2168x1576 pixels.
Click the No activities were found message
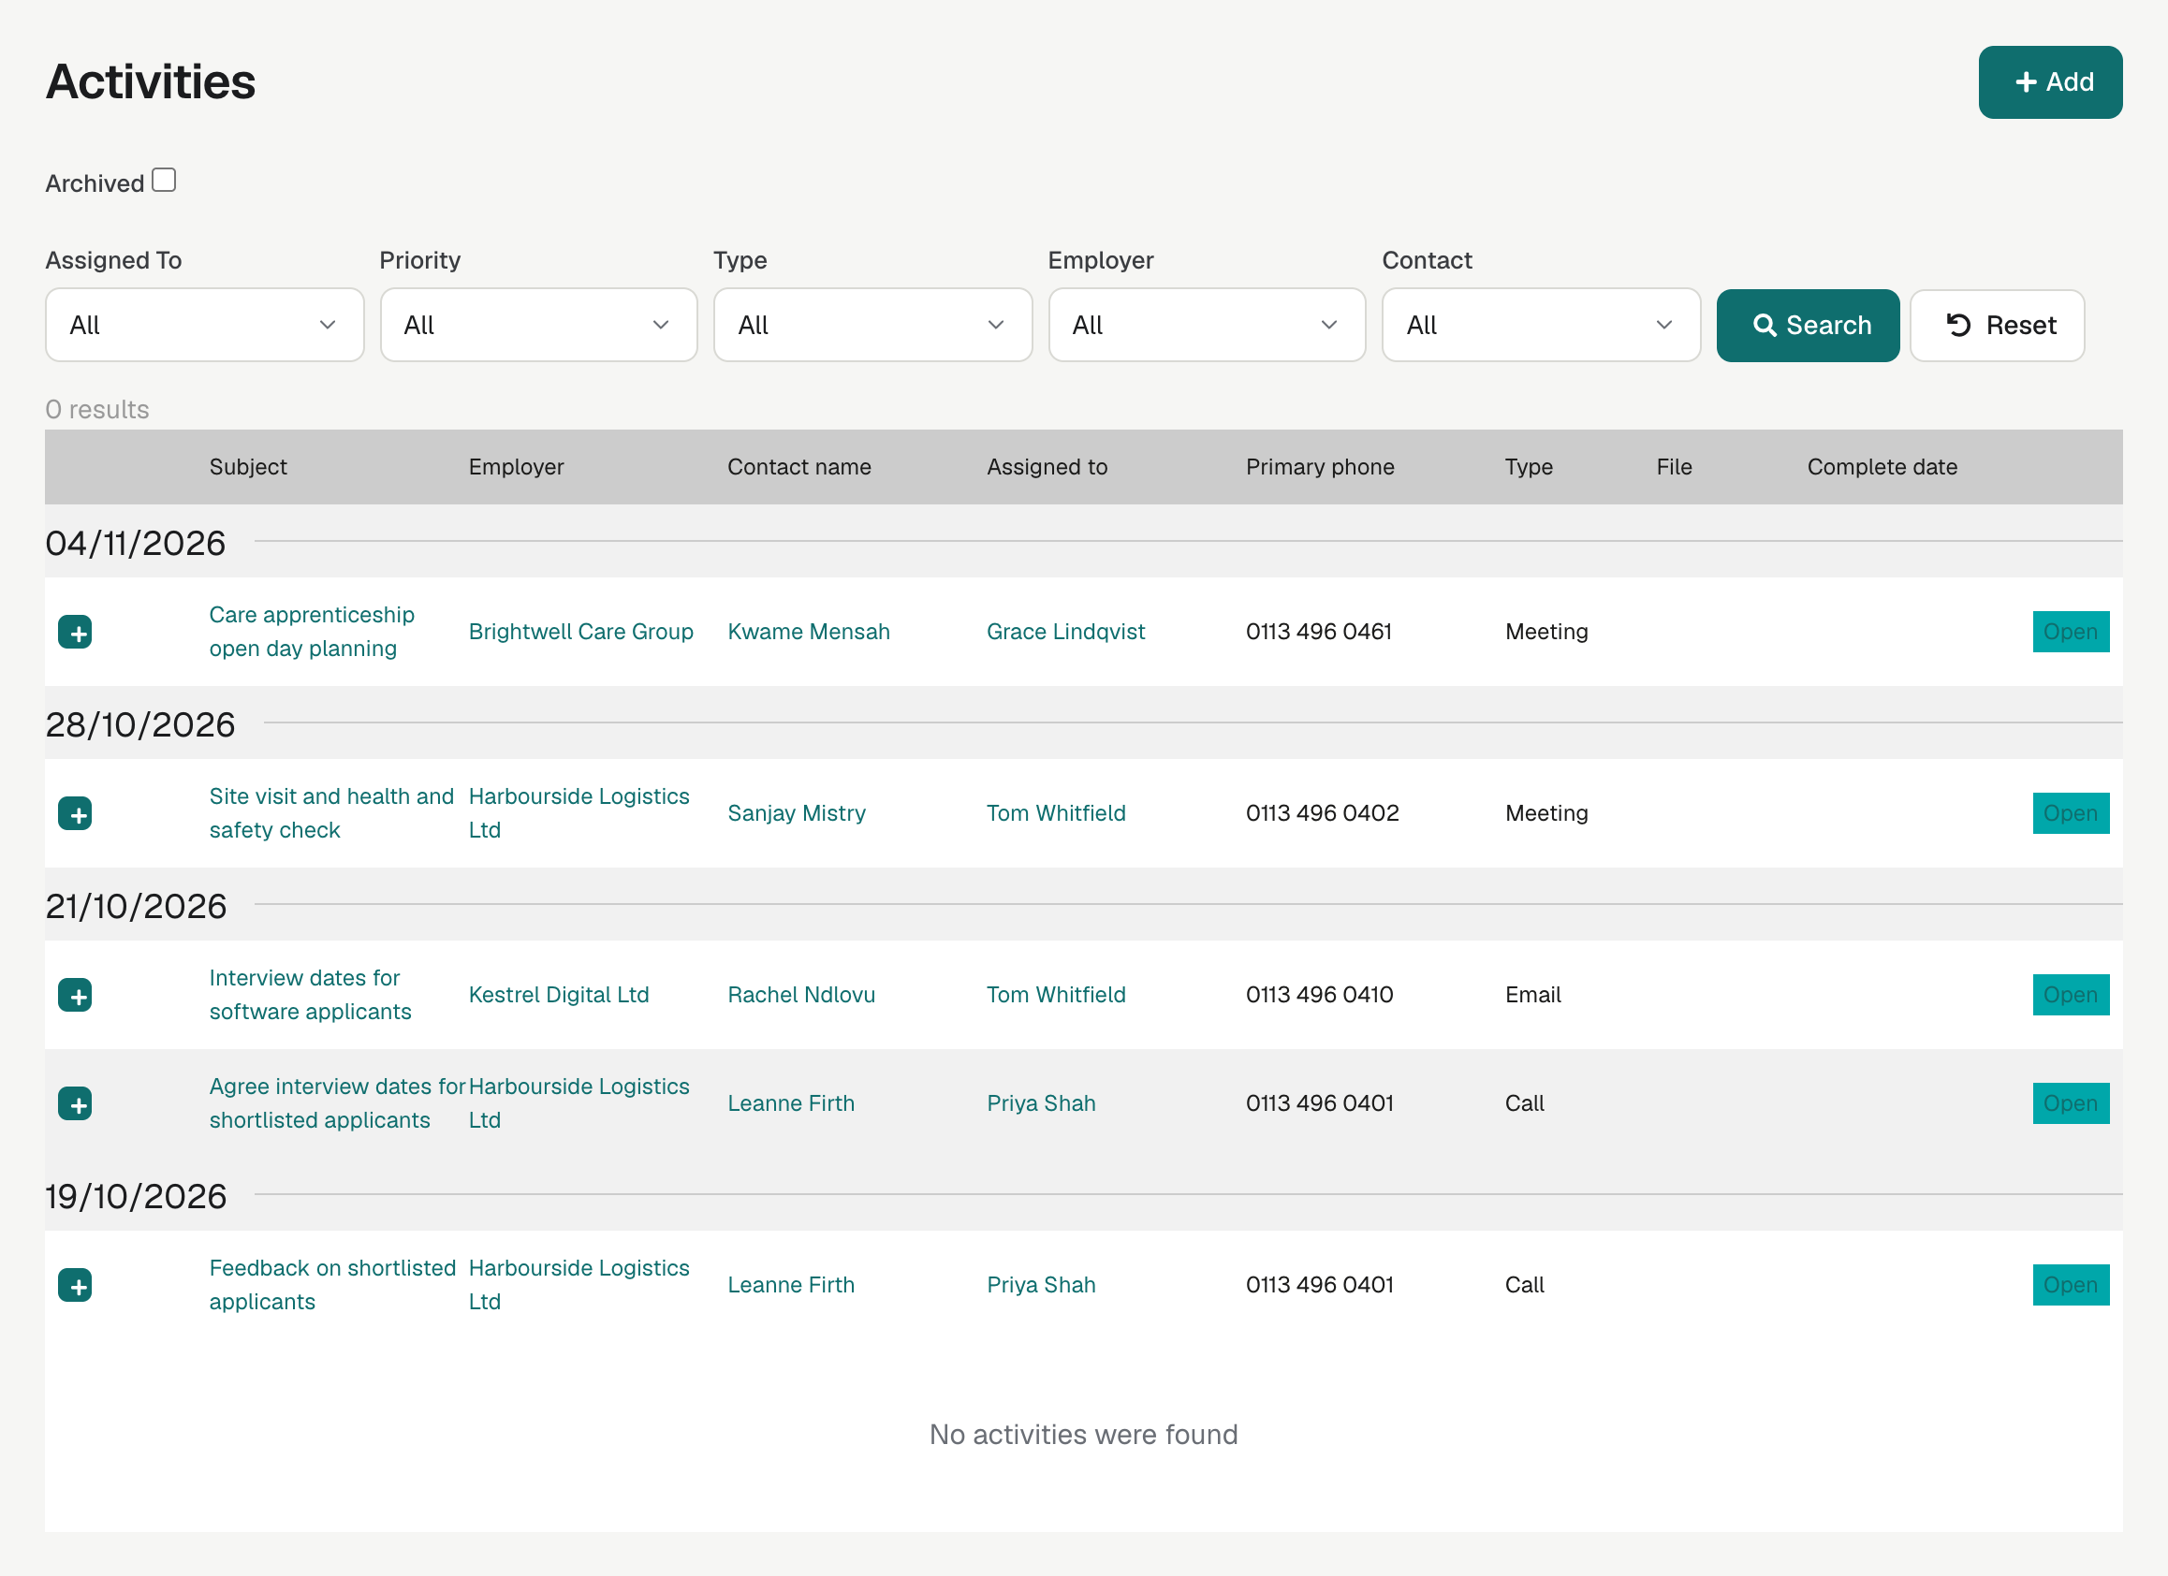(1084, 1435)
